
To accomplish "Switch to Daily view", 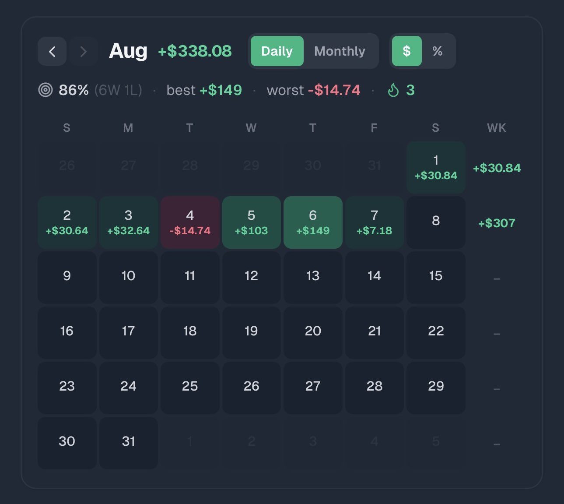I will [x=277, y=51].
